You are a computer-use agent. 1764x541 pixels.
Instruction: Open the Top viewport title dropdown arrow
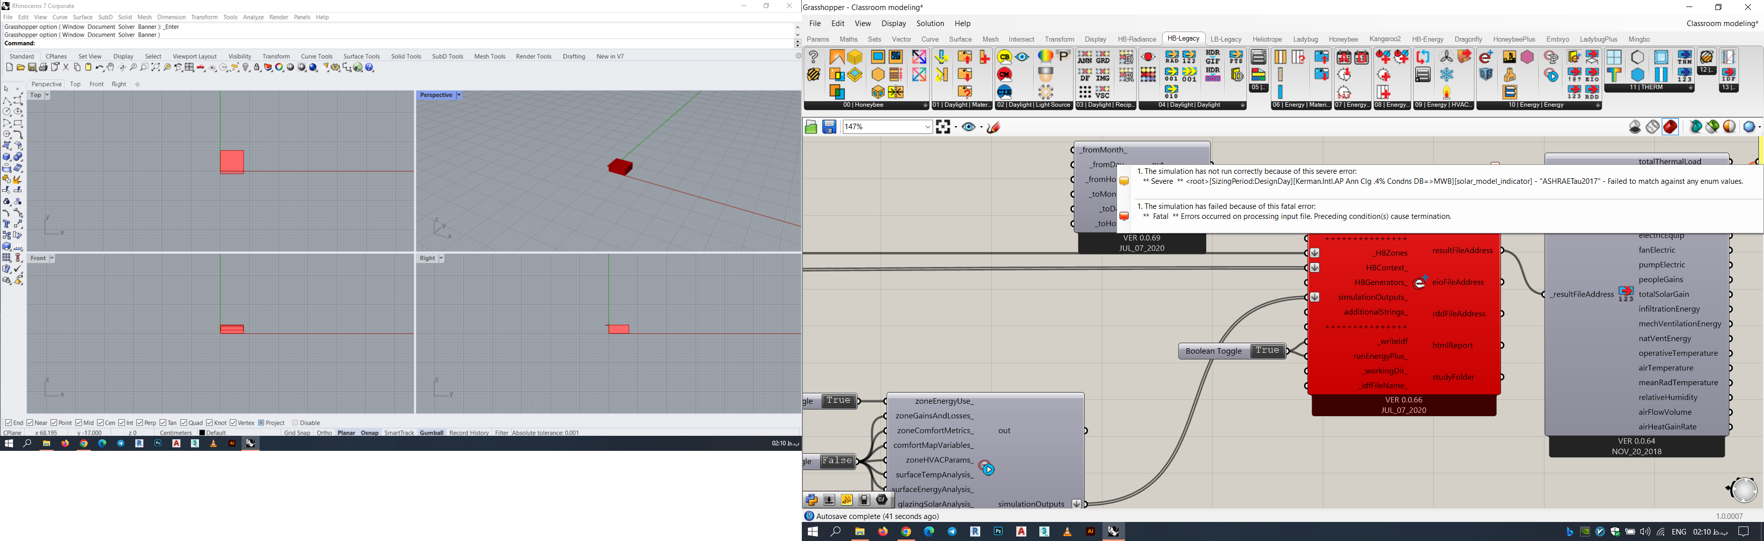pyautogui.click(x=47, y=96)
